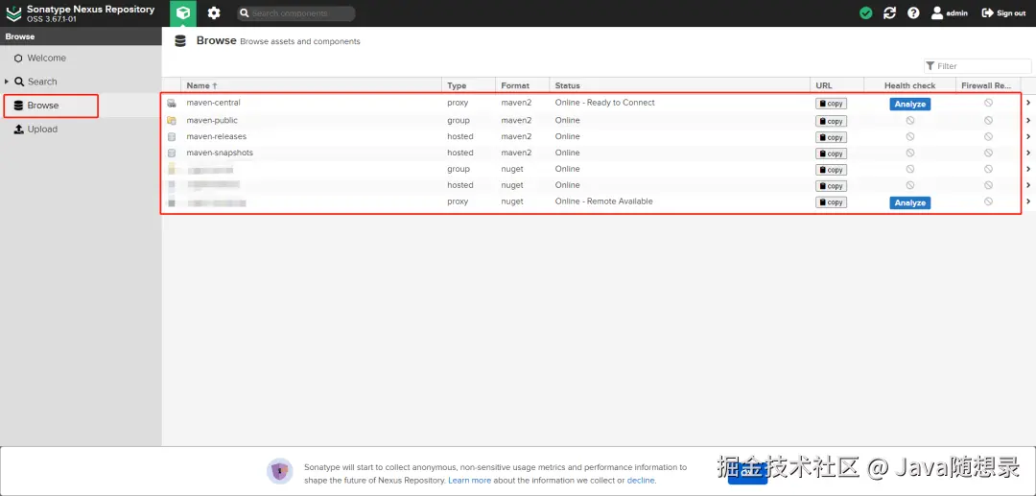The width and height of the screenshot is (1036, 496).
Task: Click the Firewall Report column header
Action: 988,85
